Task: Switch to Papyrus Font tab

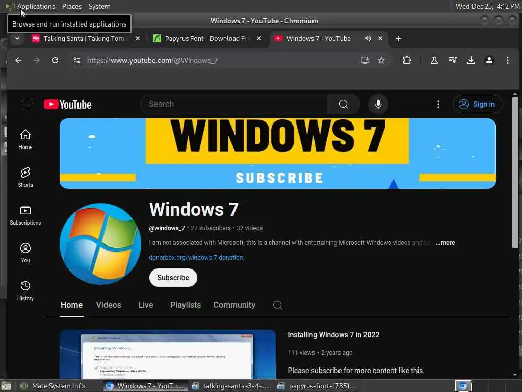Action: click(206, 38)
